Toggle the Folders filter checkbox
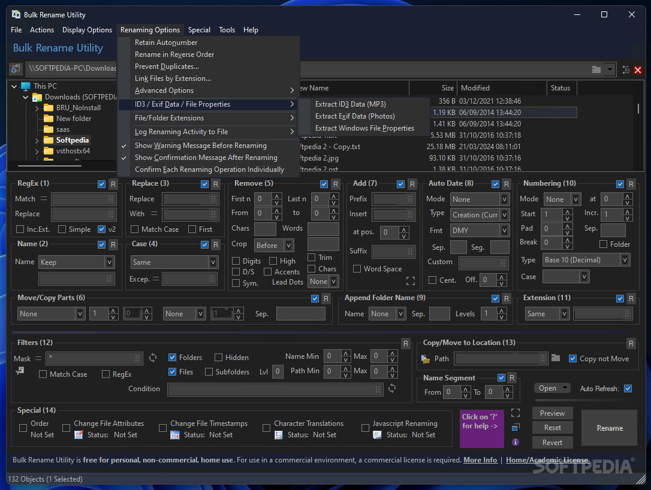This screenshot has width=651, height=490. click(172, 357)
